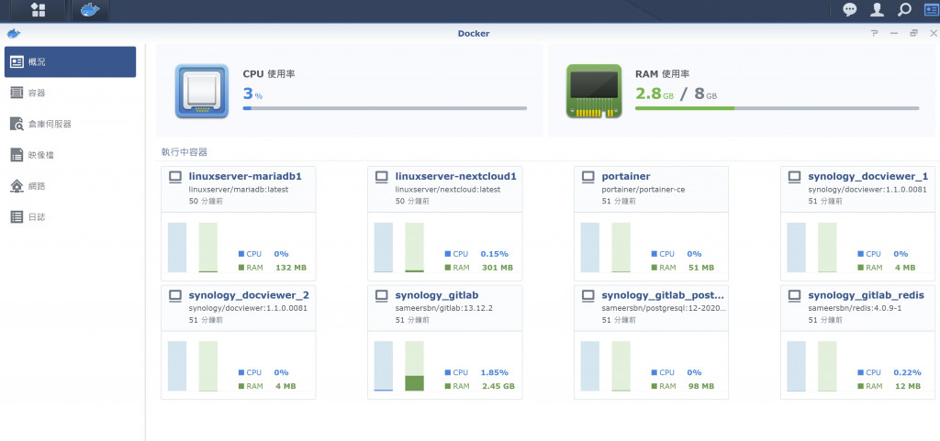
Task: Select the 容器 container sidebar item
Action: (70, 93)
